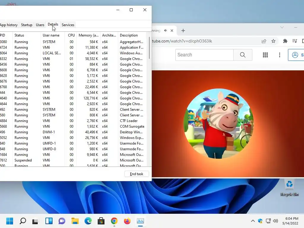Select the Chrome process using 58,532 K
The height and width of the screenshot is (228, 304).
(x=73, y=58)
